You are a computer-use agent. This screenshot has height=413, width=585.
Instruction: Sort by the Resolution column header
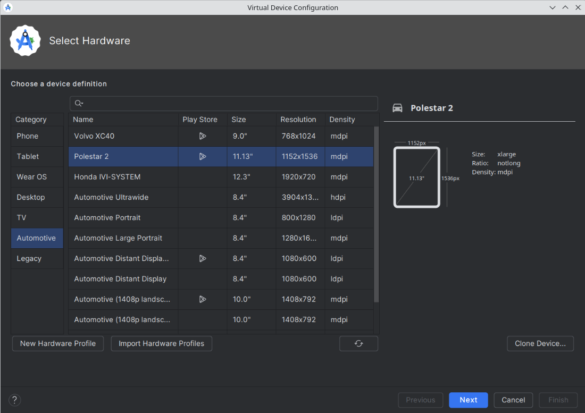click(x=300, y=120)
